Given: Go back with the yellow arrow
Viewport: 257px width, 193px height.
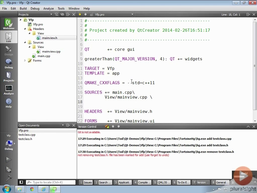Looking at the screenshot, I should pyautogui.click(x=80, y=14).
